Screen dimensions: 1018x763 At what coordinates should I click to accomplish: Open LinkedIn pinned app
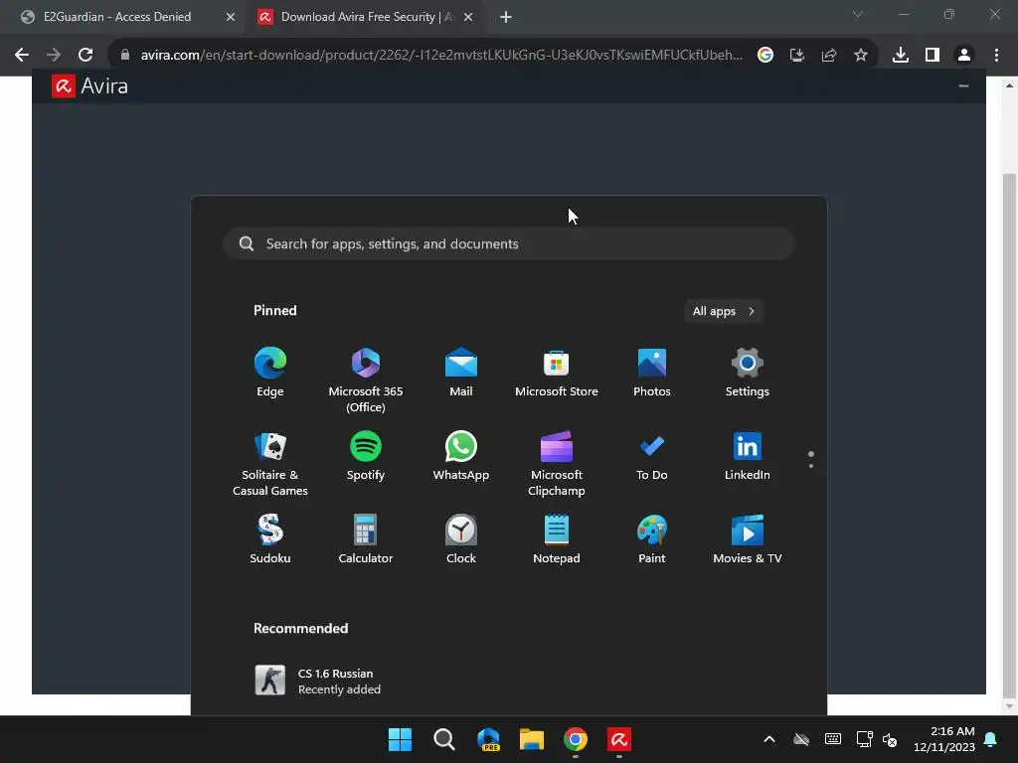pyautogui.click(x=748, y=456)
